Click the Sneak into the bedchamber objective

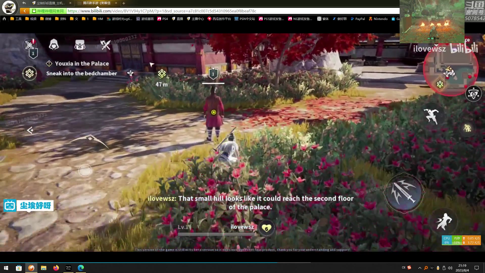pos(82,73)
